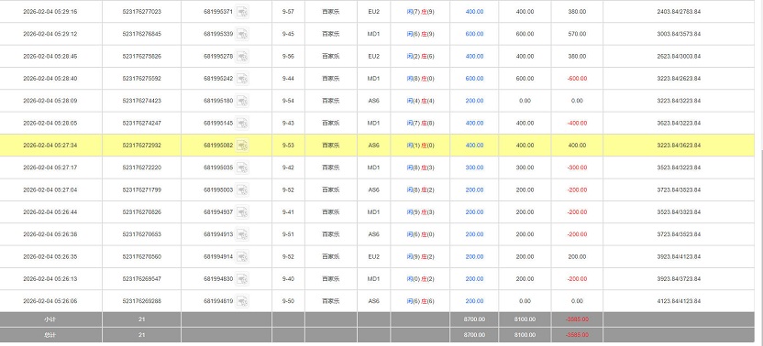
Task: Select the timestamp 2026-02-04 05:26:06
Action: point(50,301)
